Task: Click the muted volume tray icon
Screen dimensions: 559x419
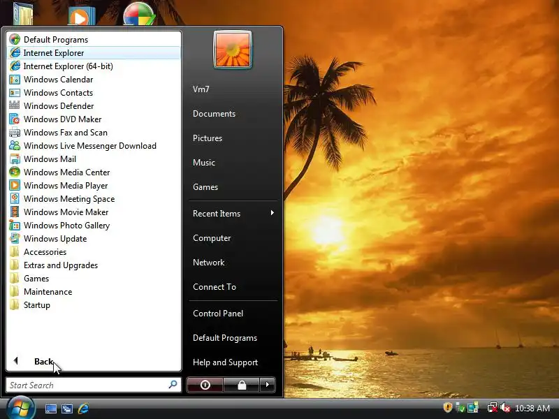Action: pyautogui.click(x=505, y=408)
